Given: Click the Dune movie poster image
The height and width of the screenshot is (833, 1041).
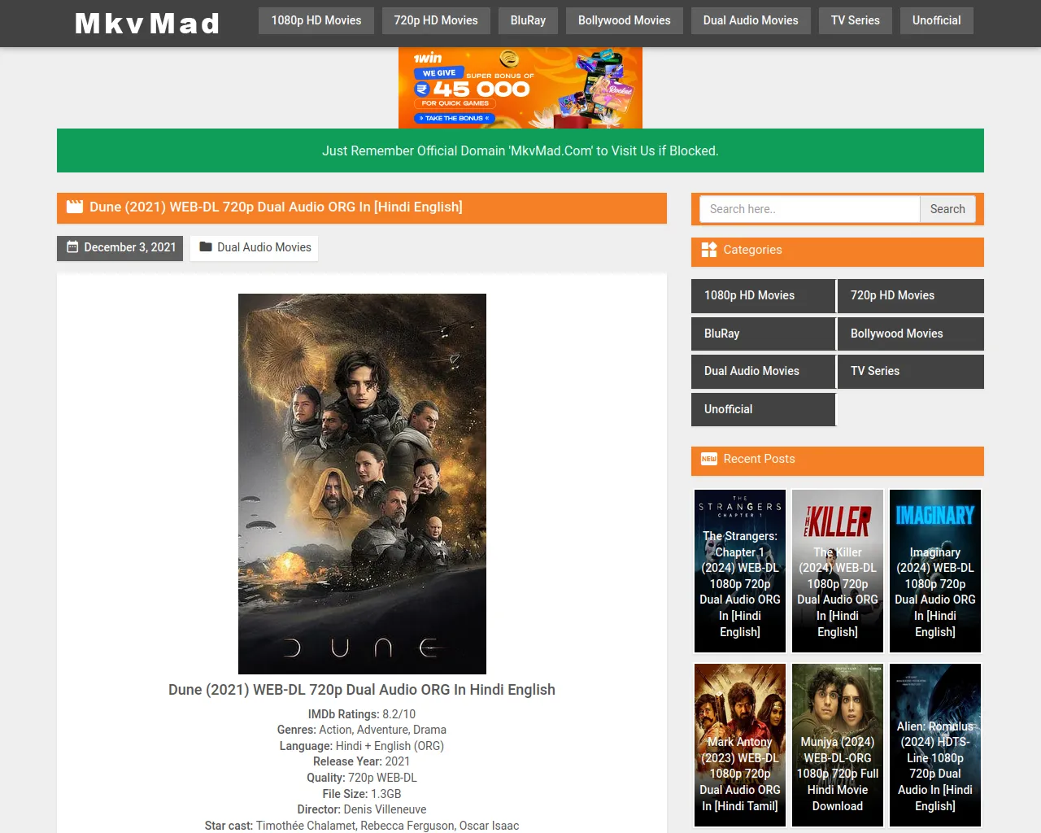Looking at the screenshot, I should (362, 484).
